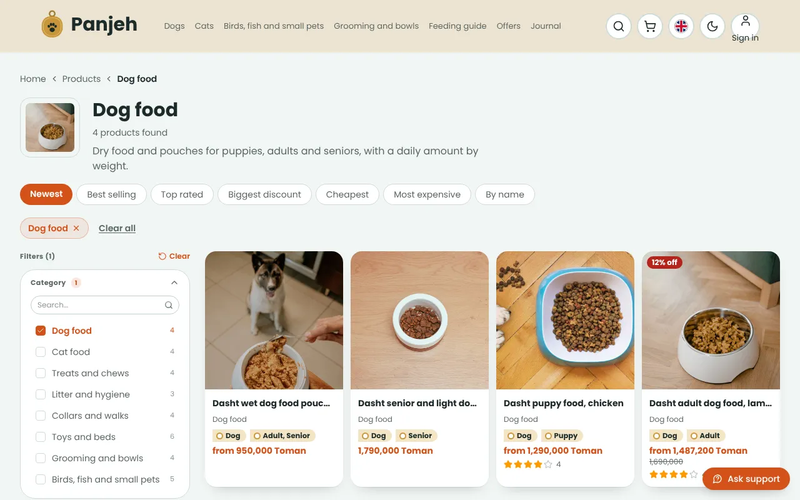Screen dimensions: 800x500
Task: Open the Grooming and bowls menu
Action: [376, 26]
